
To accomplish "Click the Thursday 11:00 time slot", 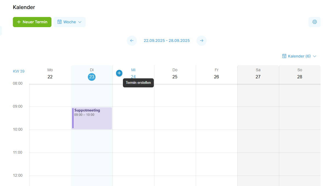I will [x=175, y=164].
